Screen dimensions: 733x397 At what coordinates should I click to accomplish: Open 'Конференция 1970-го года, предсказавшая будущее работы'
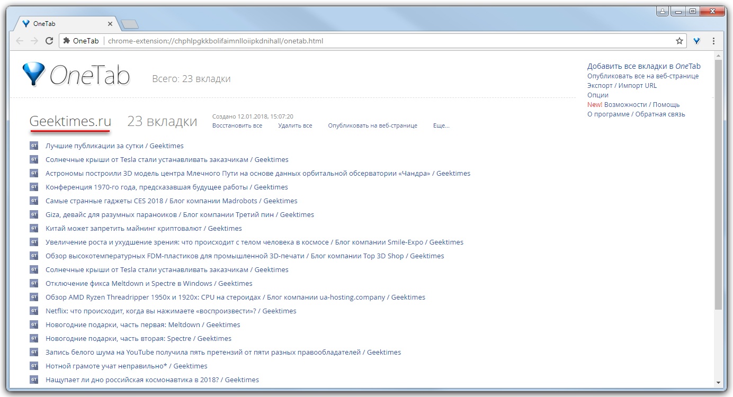(x=167, y=187)
